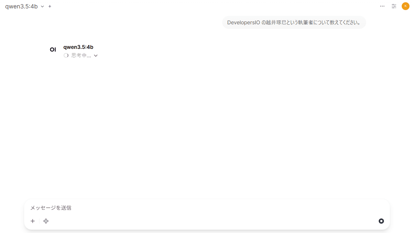Open the account menu from the K avatar

point(405,6)
